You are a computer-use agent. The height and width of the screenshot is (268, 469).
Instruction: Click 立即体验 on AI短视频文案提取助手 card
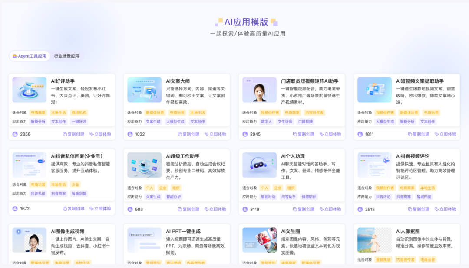(x=446, y=134)
